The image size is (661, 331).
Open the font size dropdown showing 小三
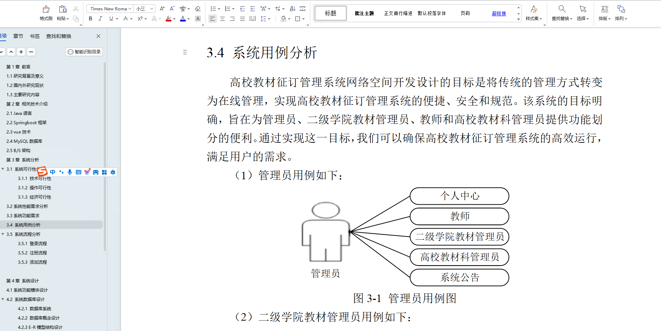[144, 9]
